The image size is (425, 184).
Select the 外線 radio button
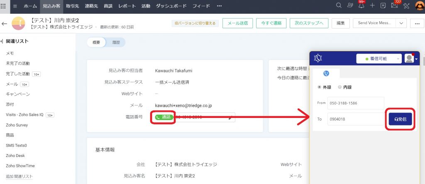(319, 87)
